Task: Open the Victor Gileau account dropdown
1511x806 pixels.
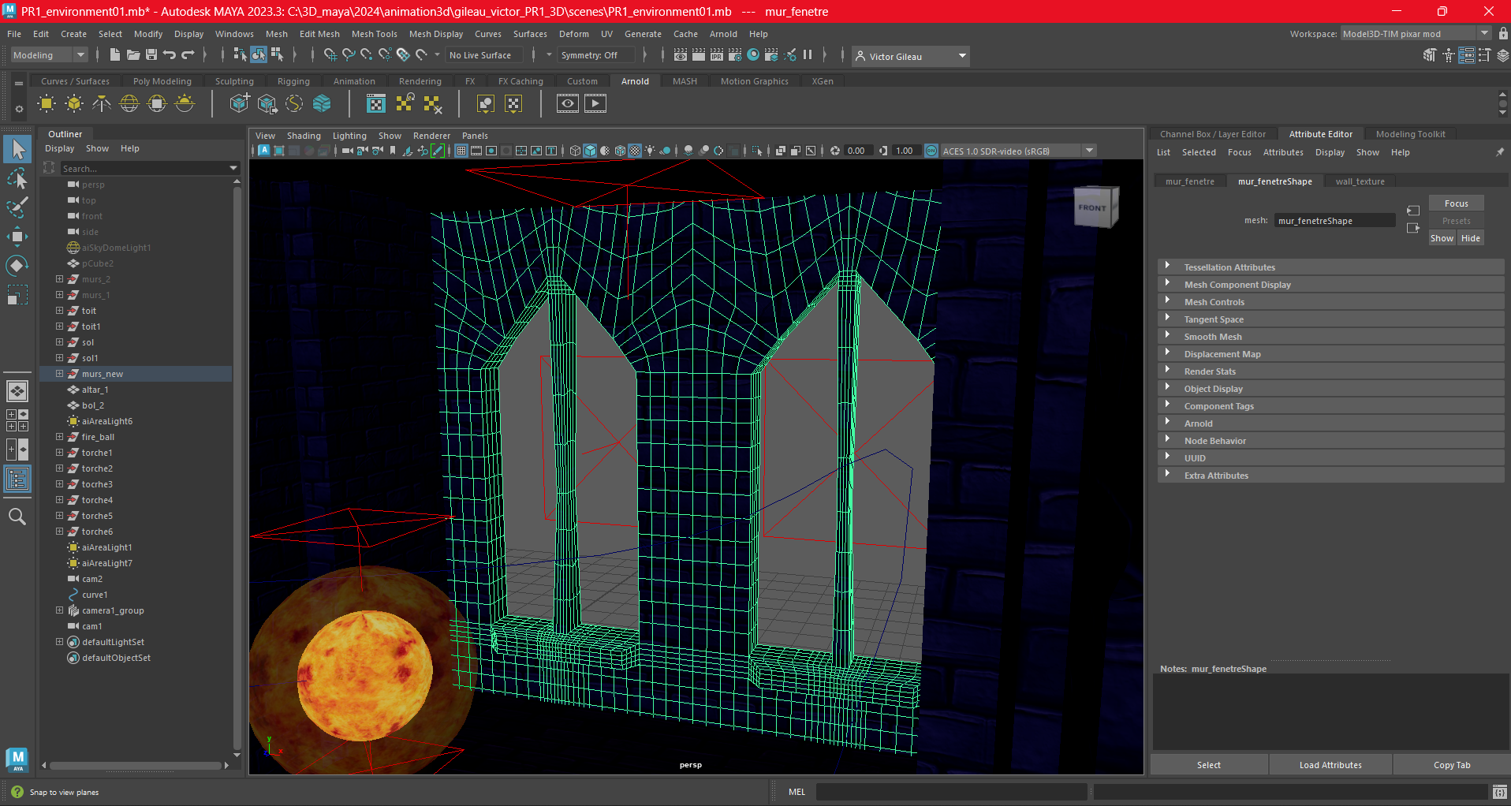Action: [x=911, y=56]
